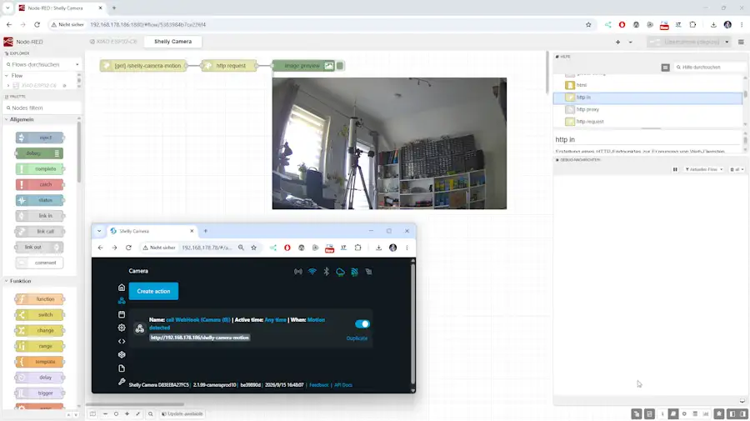Open API Docs link in Shelly footer
750x421 pixels.
click(343, 385)
